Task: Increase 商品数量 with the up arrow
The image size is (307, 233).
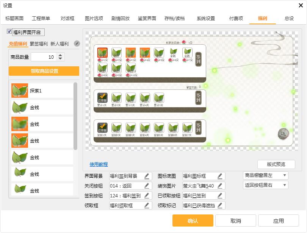Action: point(61,55)
